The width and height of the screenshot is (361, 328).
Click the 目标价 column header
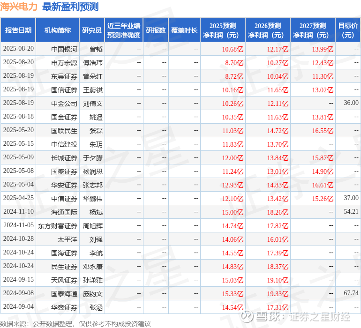[348, 30]
